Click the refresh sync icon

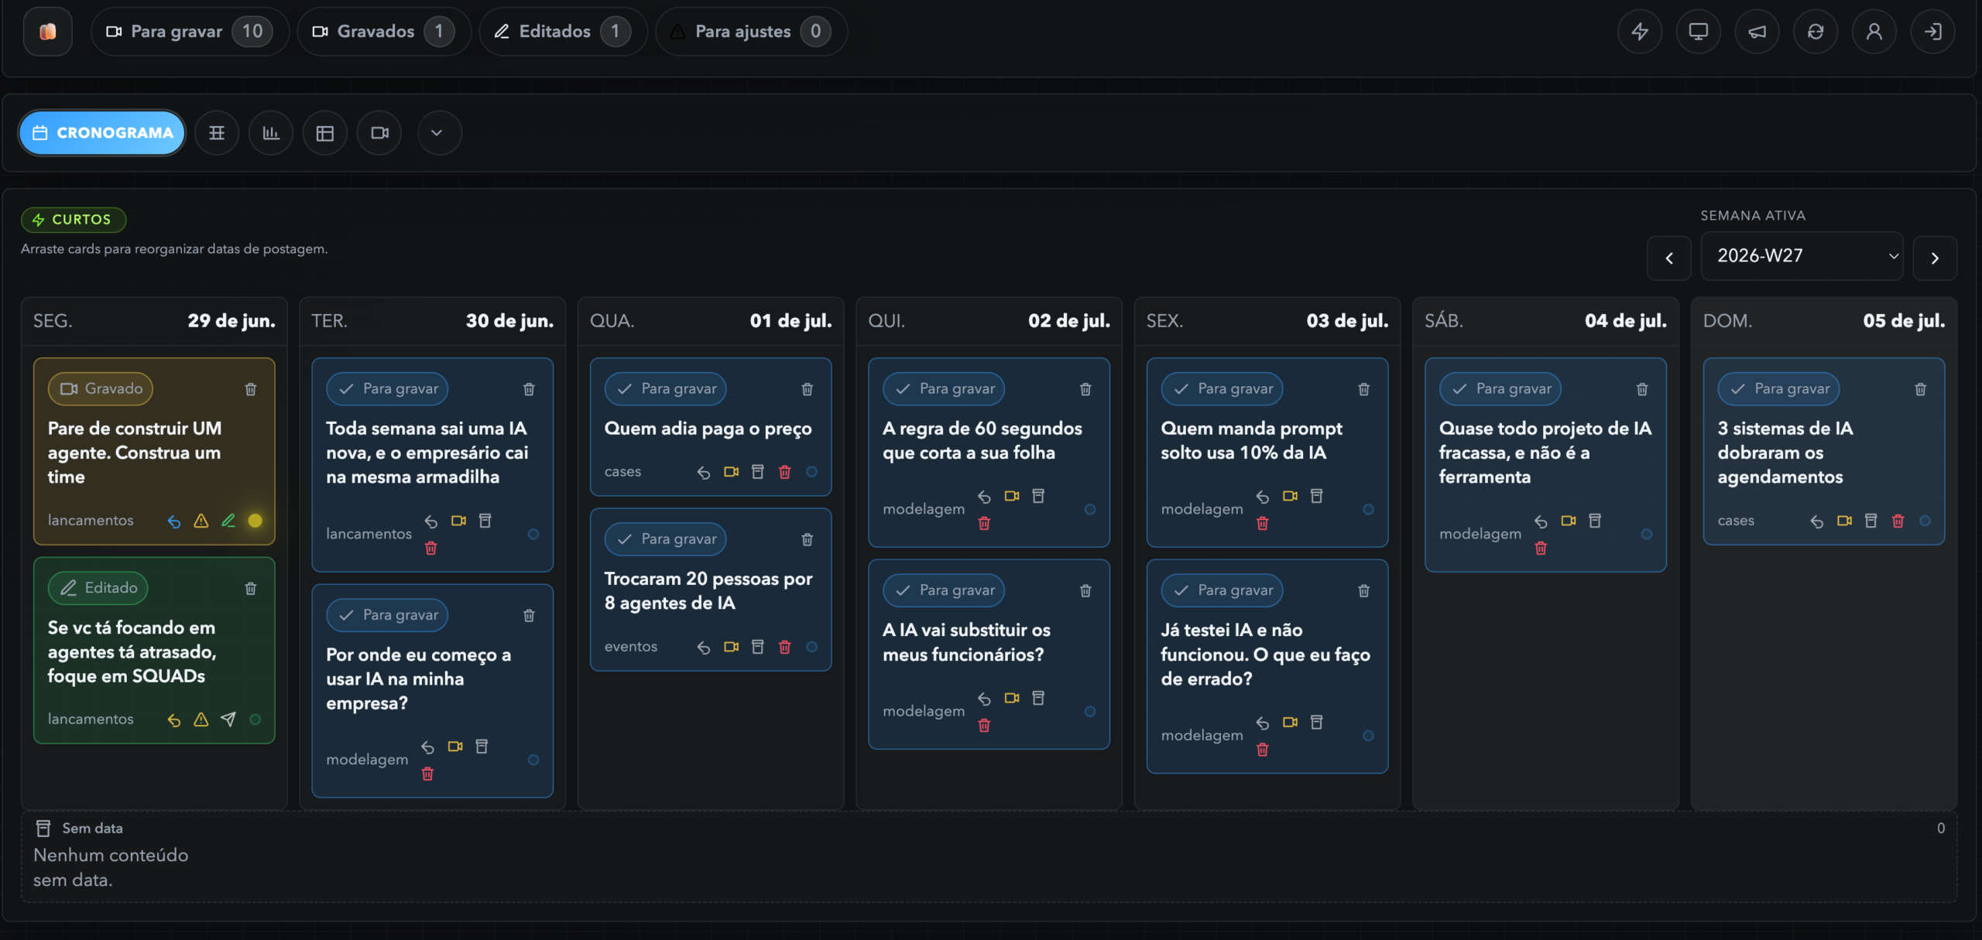(1815, 32)
